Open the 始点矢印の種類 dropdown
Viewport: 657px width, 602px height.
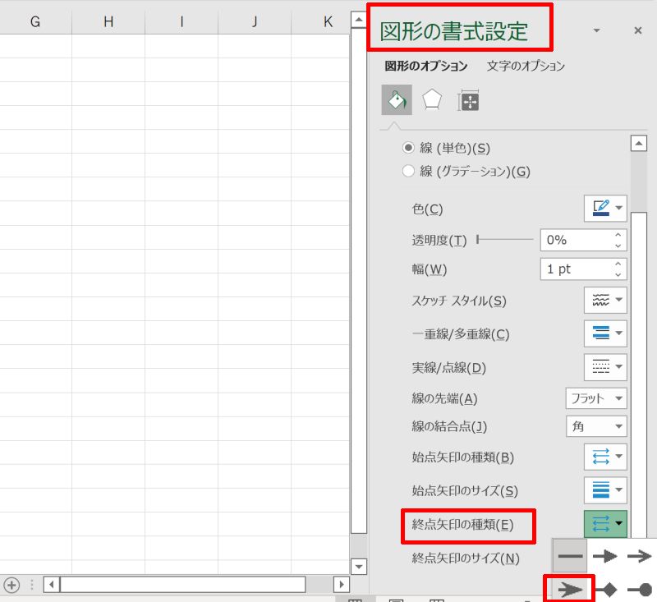pos(605,457)
